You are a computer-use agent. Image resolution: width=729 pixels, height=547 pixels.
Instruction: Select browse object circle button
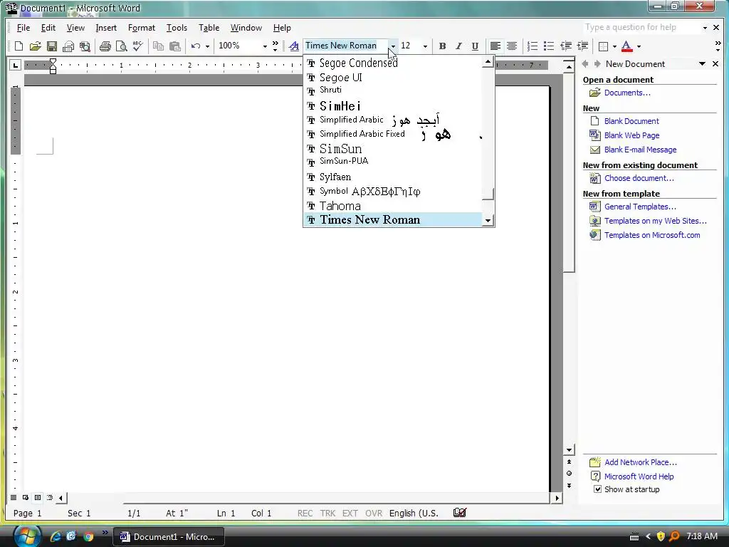pos(569,474)
